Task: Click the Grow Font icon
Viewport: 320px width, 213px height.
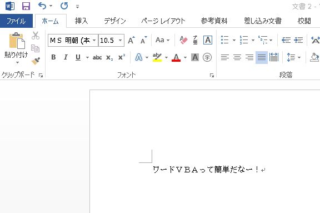Action: (131, 40)
